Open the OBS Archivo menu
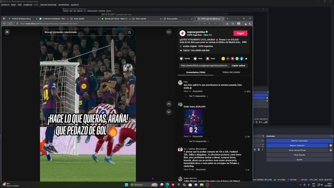Screen dimensions: 334x188 point(5,5)
